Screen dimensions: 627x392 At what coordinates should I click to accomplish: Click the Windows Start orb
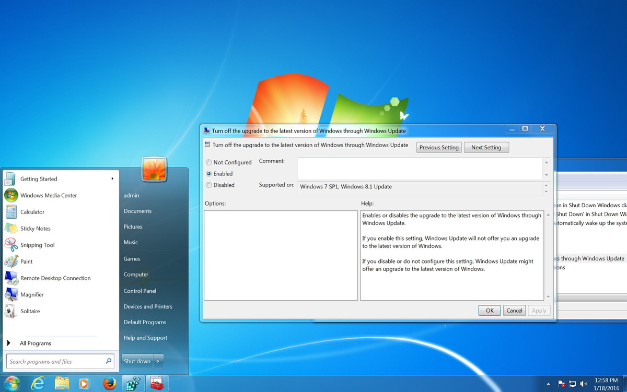coord(11,383)
